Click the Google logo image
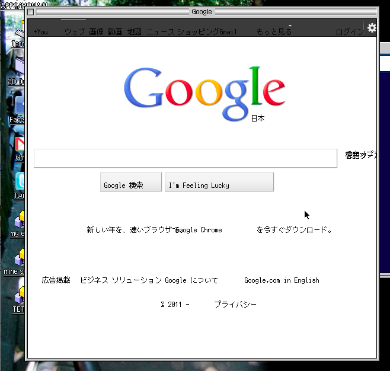Screen dimensions: 390x371 coord(204,94)
